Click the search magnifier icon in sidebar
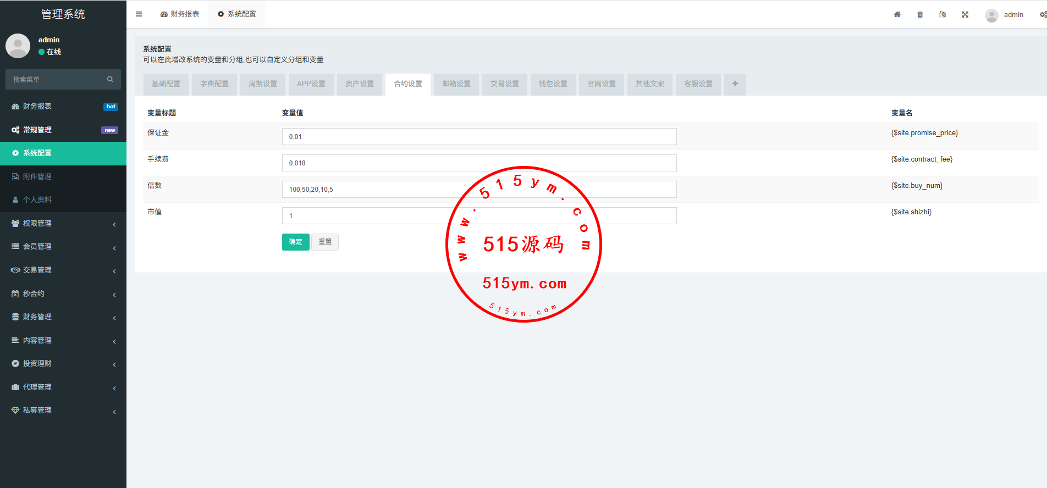This screenshot has width=1047, height=488. 110,80
